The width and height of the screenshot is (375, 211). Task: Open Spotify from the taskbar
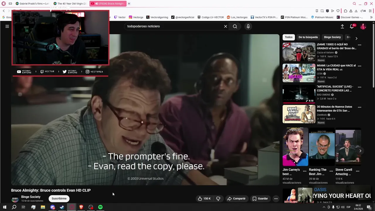point(100,207)
